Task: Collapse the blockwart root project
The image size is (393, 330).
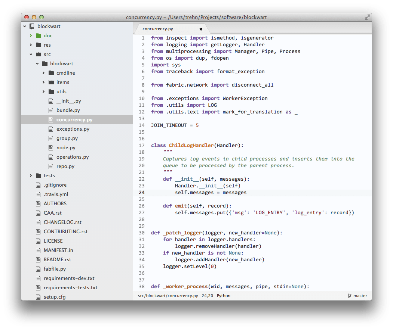Action: coord(25,26)
